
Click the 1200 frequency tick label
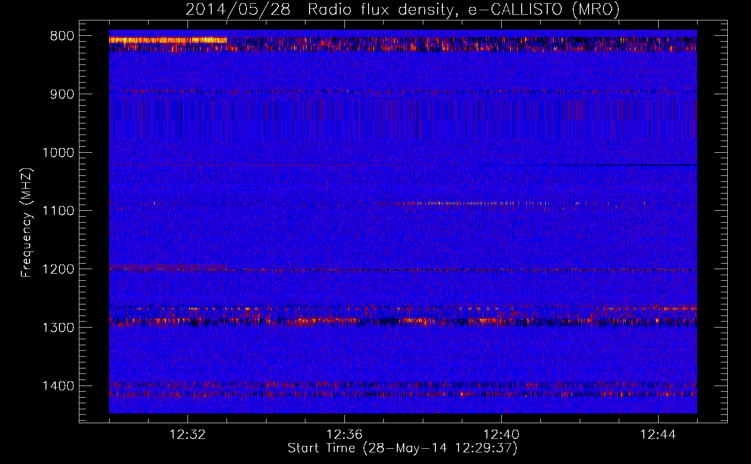click(58, 269)
